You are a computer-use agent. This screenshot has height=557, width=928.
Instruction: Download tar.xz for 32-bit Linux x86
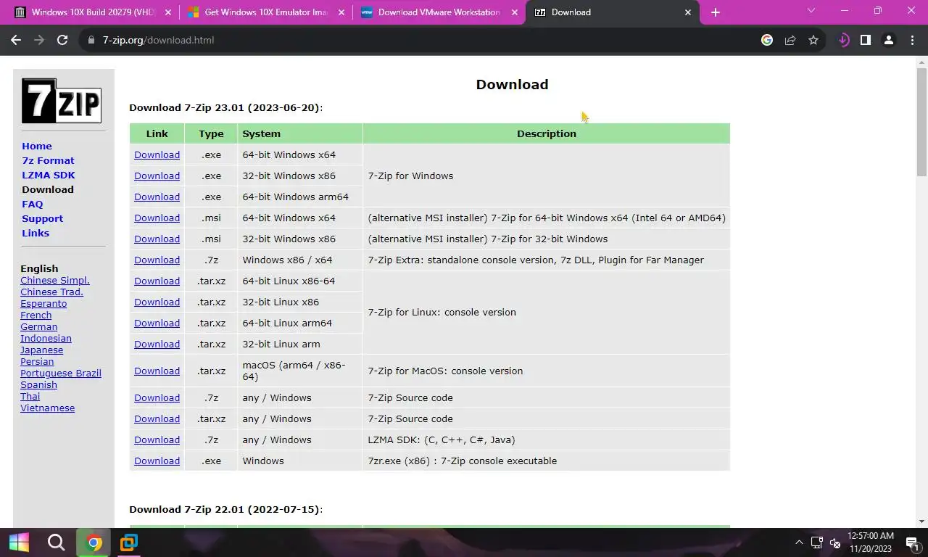coord(157,302)
